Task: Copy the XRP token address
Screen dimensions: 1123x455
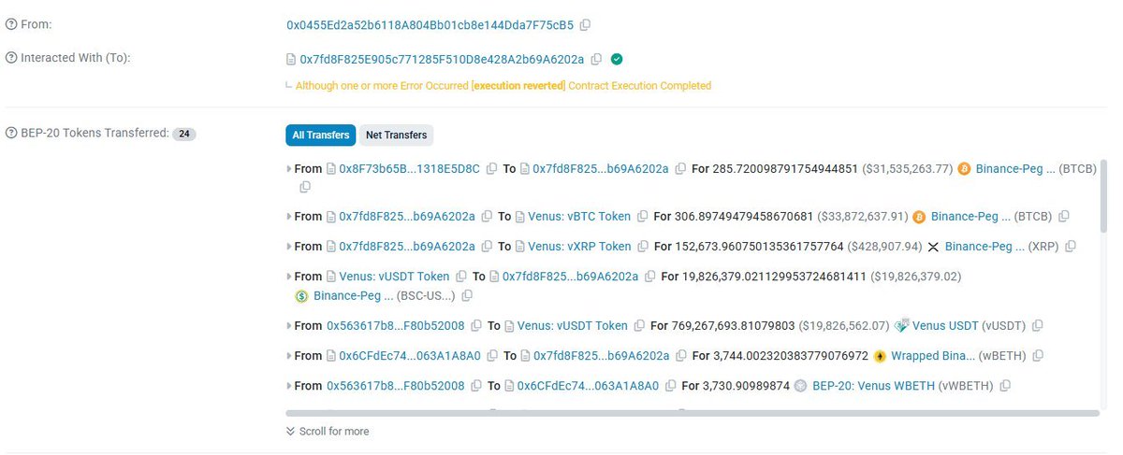Action: point(1071,247)
